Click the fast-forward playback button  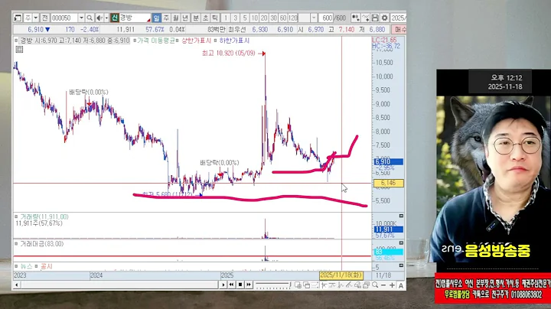click(249, 285)
